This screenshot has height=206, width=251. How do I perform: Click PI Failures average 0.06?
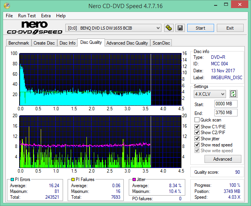point(116,186)
